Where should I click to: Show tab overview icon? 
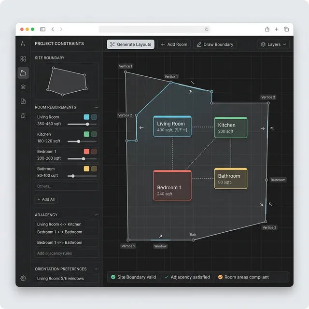click(286, 29)
